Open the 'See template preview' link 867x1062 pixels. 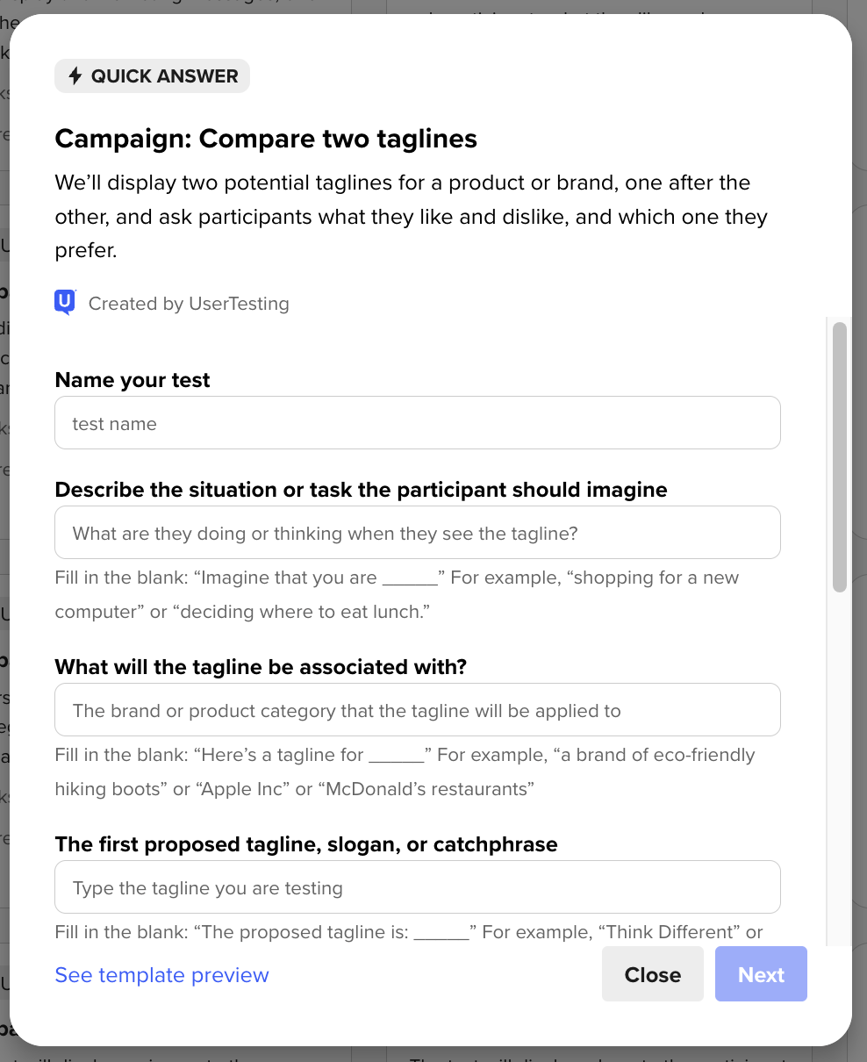[161, 975]
